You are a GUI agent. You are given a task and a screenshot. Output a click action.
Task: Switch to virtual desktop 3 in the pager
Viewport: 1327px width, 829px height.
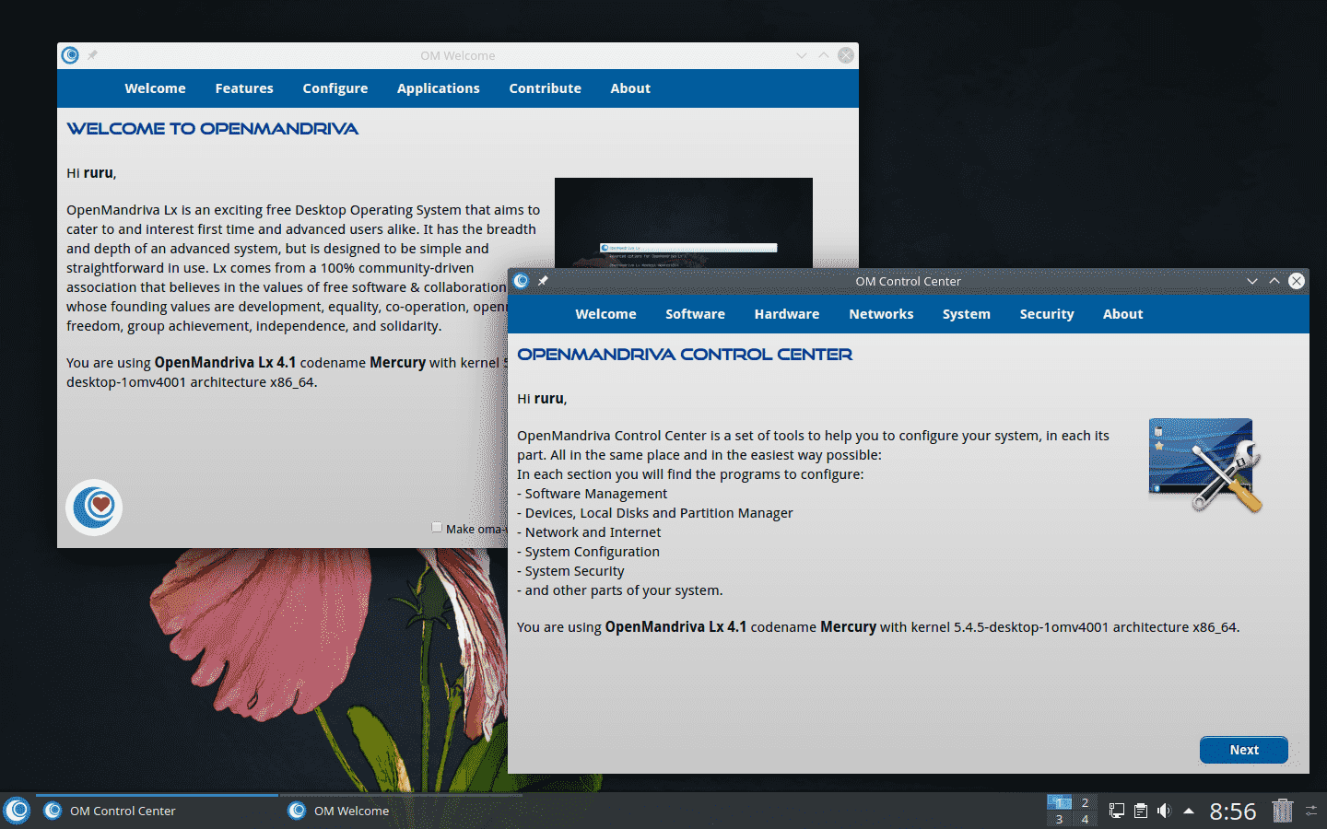point(1059,818)
